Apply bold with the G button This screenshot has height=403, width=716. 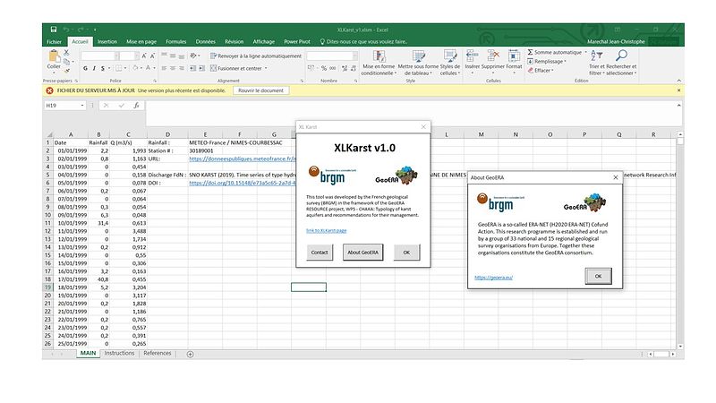click(x=85, y=68)
